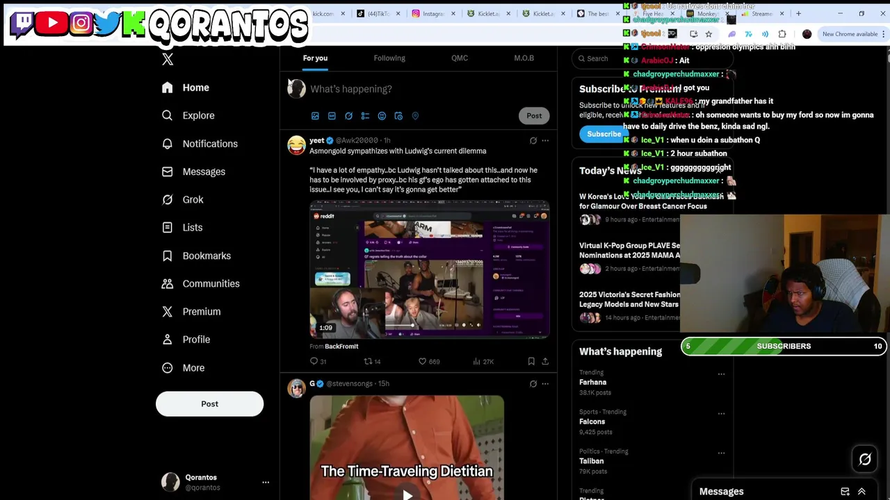The image size is (890, 500).
Task: Open the Home page from the sidebar
Action: (186, 87)
